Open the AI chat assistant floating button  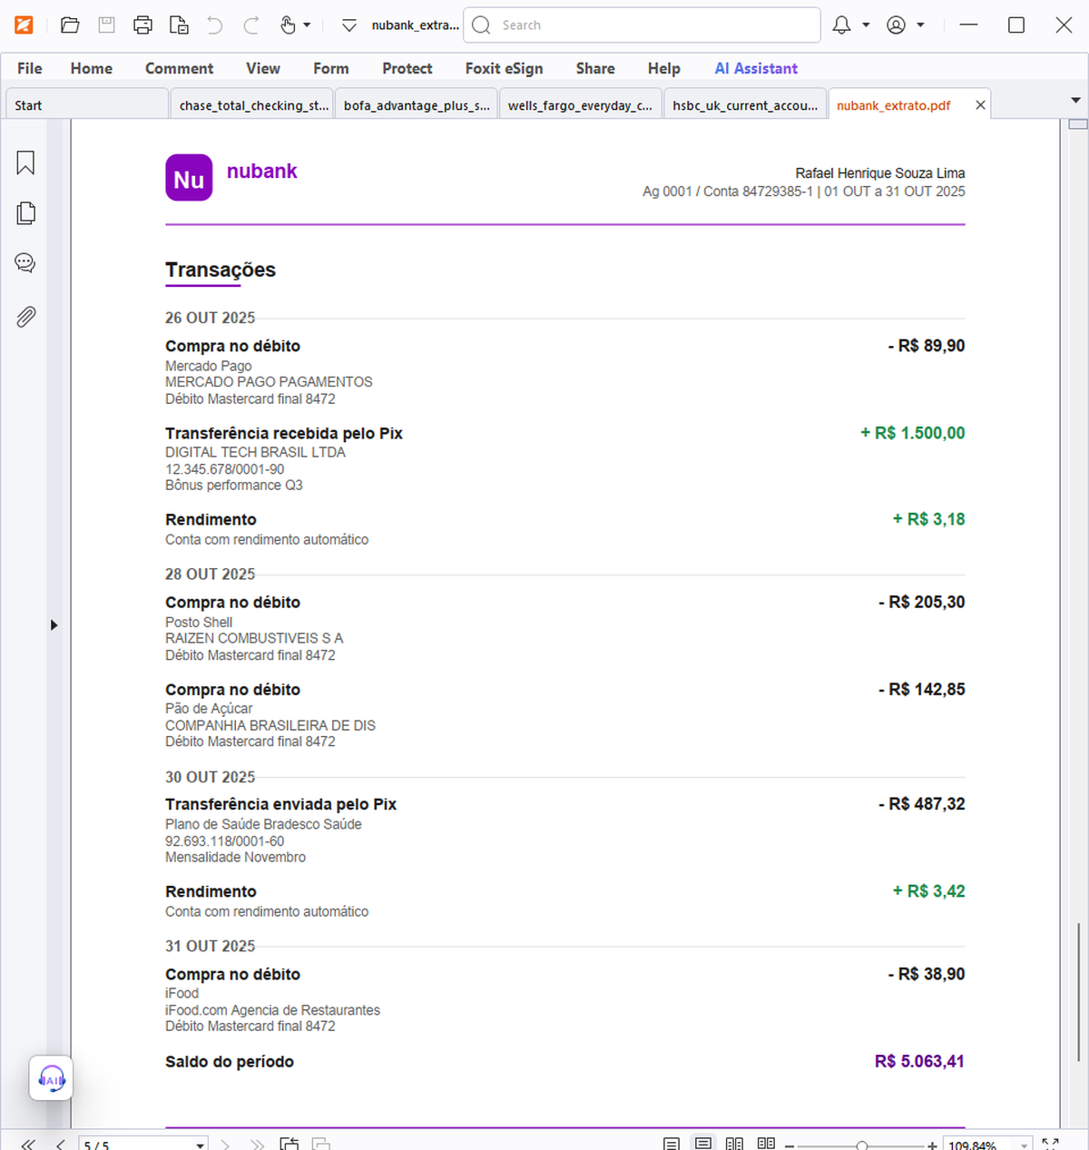pos(51,1079)
